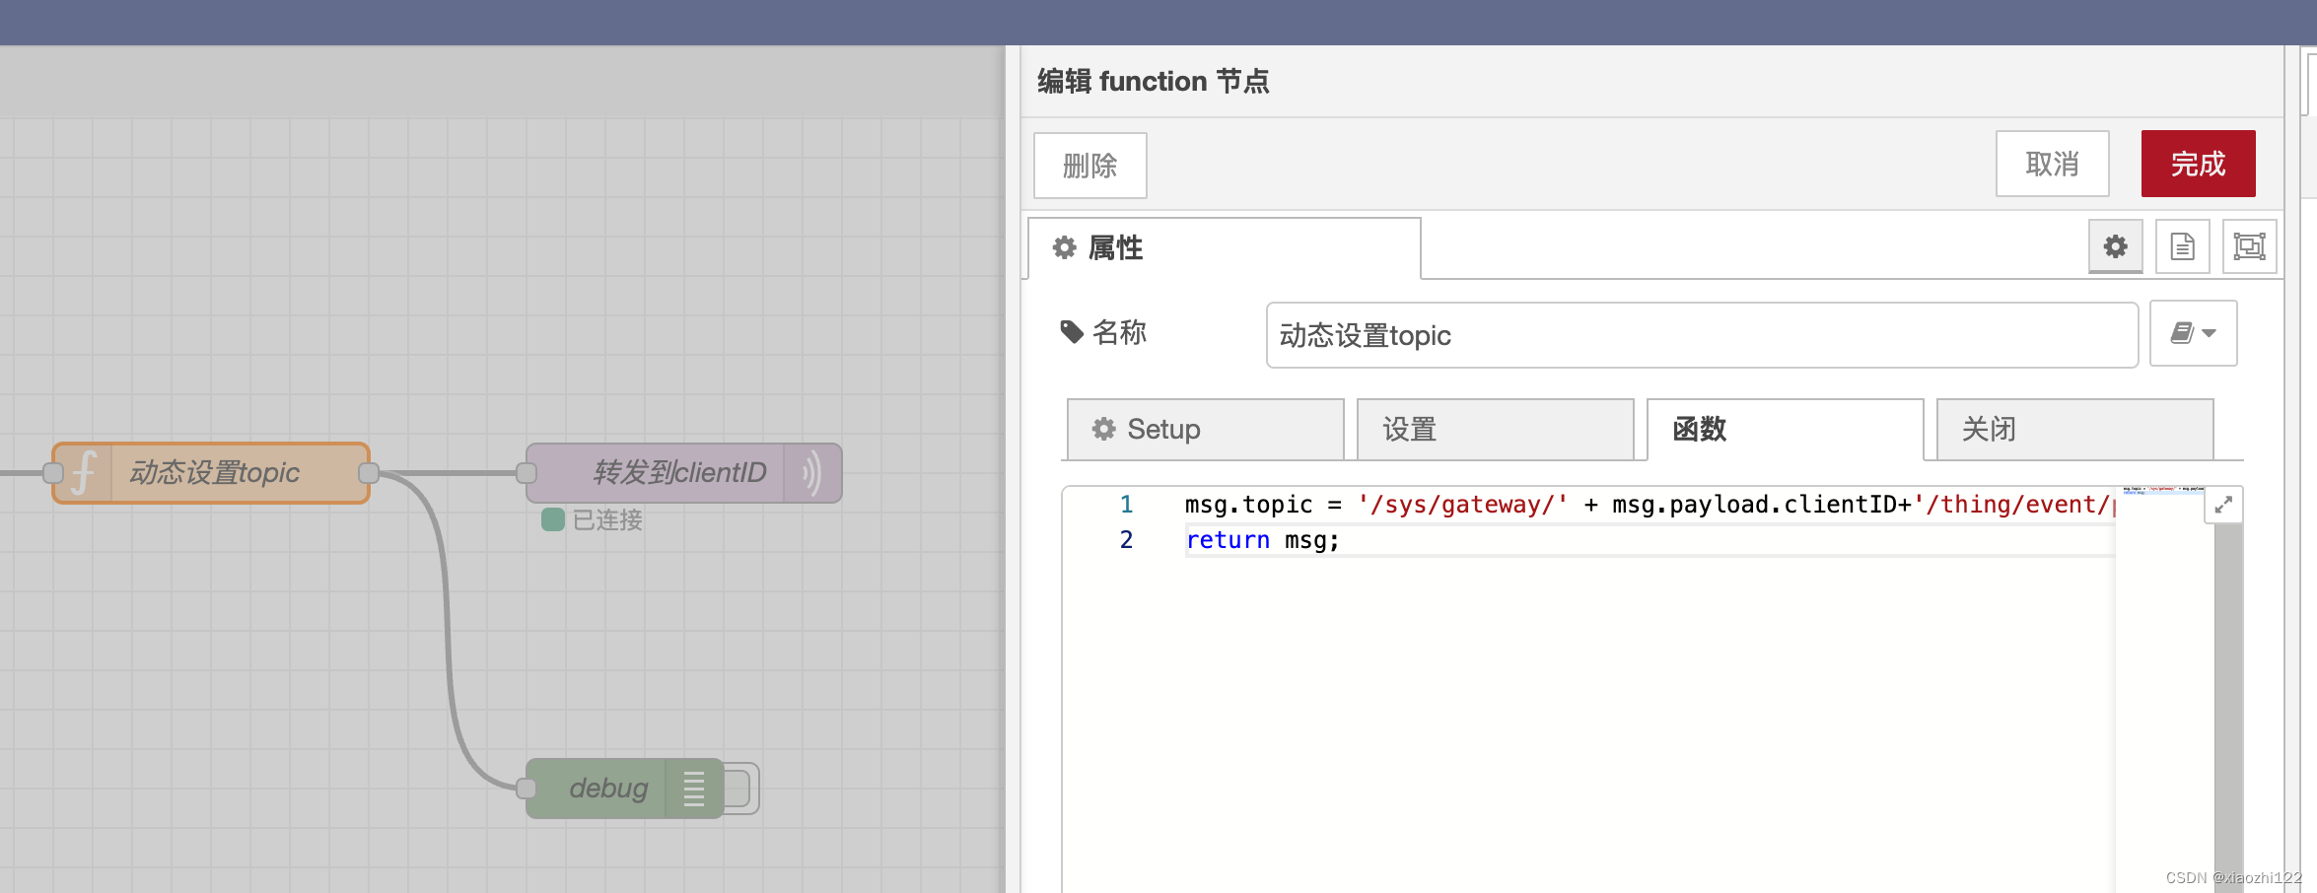Image resolution: width=2317 pixels, height=893 pixels.
Task: Open the node properties gear icon
Action: [2116, 246]
